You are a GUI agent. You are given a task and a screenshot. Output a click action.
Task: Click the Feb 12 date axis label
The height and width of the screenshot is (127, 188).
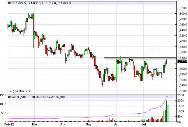9,124
